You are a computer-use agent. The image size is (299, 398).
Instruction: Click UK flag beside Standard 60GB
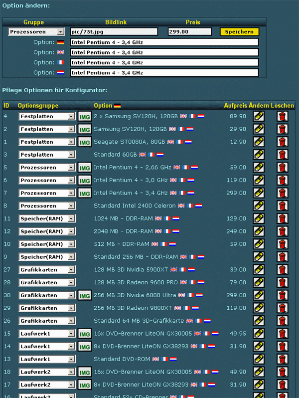[143, 154]
